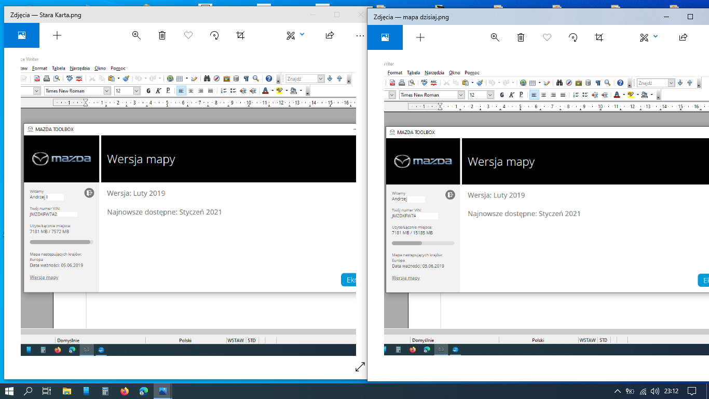The height and width of the screenshot is (399, 709).
Task: Delete the Stara Karta.png photo
Action: (162, 35)
